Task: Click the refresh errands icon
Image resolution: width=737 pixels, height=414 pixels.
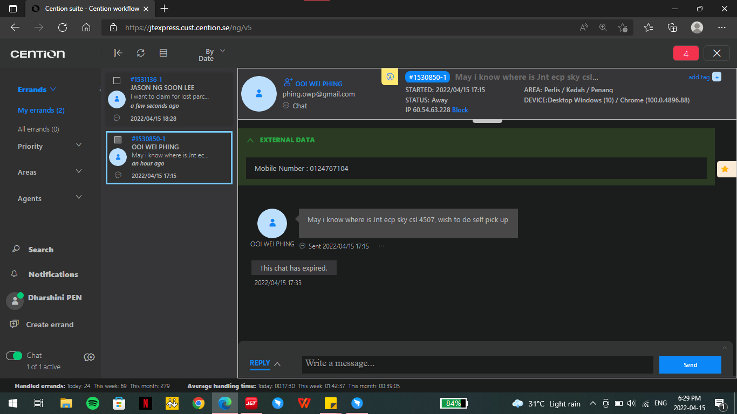Action: point(141,53)
